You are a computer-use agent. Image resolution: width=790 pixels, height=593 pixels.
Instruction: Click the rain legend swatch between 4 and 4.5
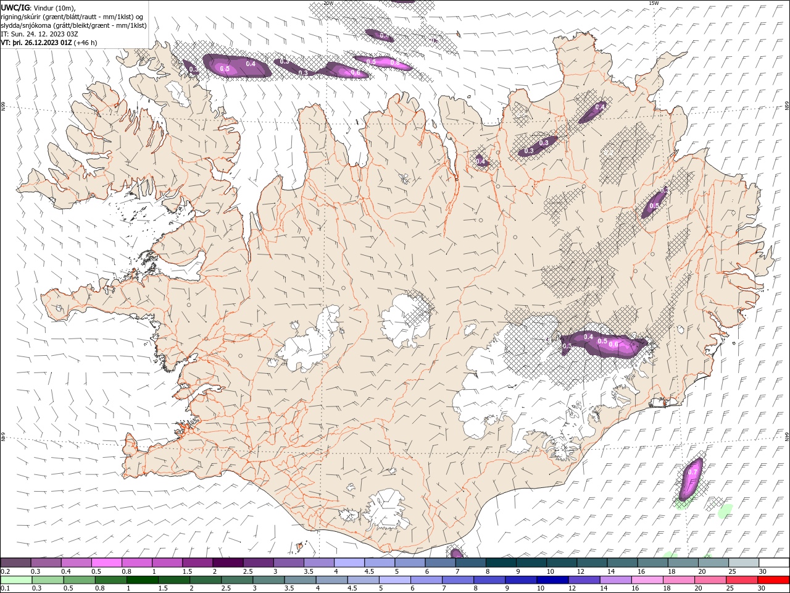tap(332, 580)
